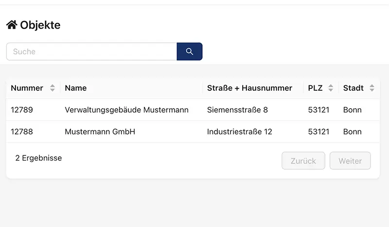Open the Mustermann GmbH row

[100, 132]
